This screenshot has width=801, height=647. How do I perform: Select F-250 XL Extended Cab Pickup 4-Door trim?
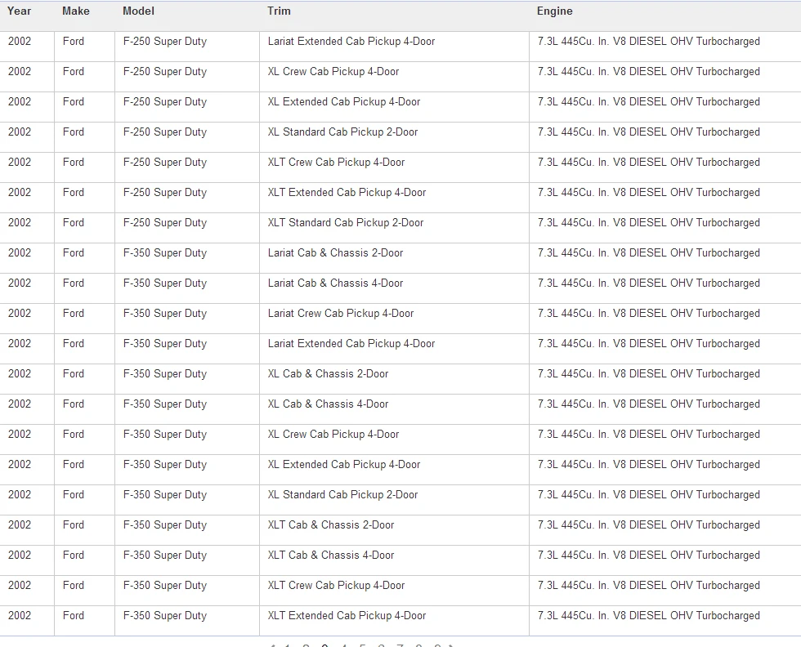pos(344,101)
